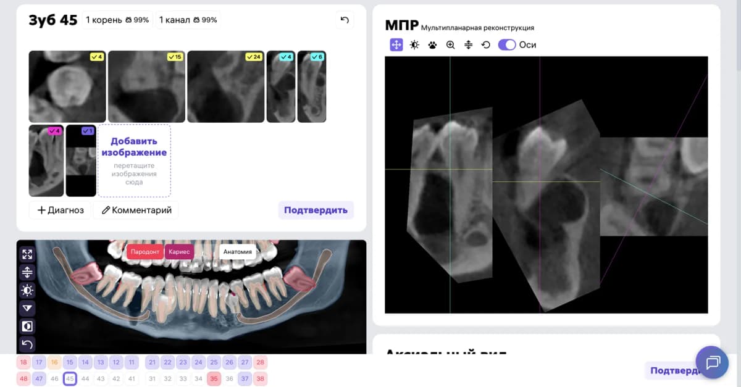Image resolution: width=741 pixels, height=387 pixels.
Task: Select tooth 16 in tooth chart
Action: point(54,362)
